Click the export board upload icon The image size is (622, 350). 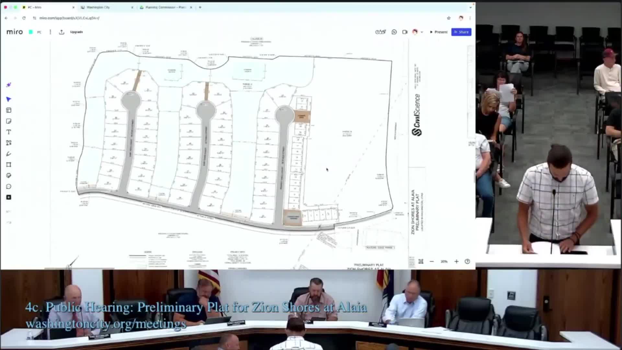tap(62, 32)
